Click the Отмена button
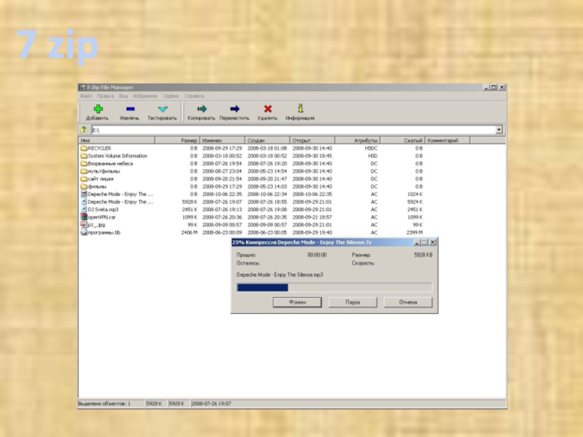The width and height of the screenshot is (583, 437). [x=408, y=302]
